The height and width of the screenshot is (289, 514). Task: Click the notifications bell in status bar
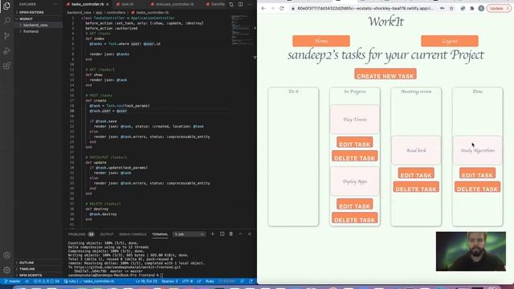tap(251, 281)
